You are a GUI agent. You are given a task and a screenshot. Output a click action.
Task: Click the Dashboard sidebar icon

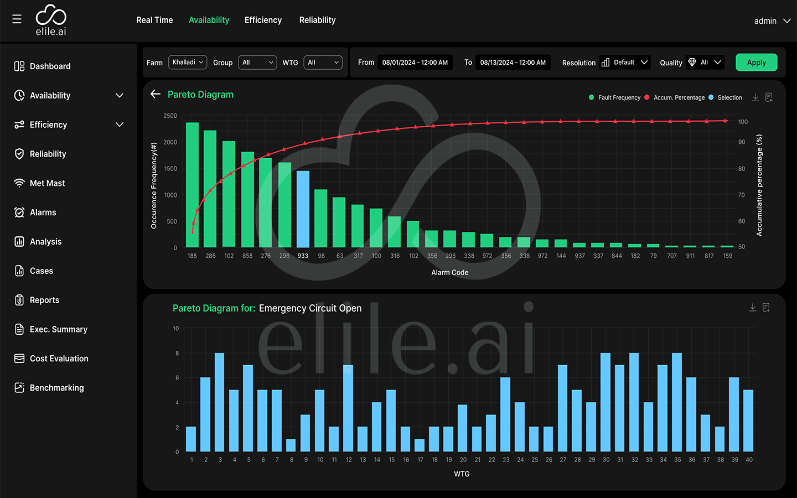(x=19, y=66)
